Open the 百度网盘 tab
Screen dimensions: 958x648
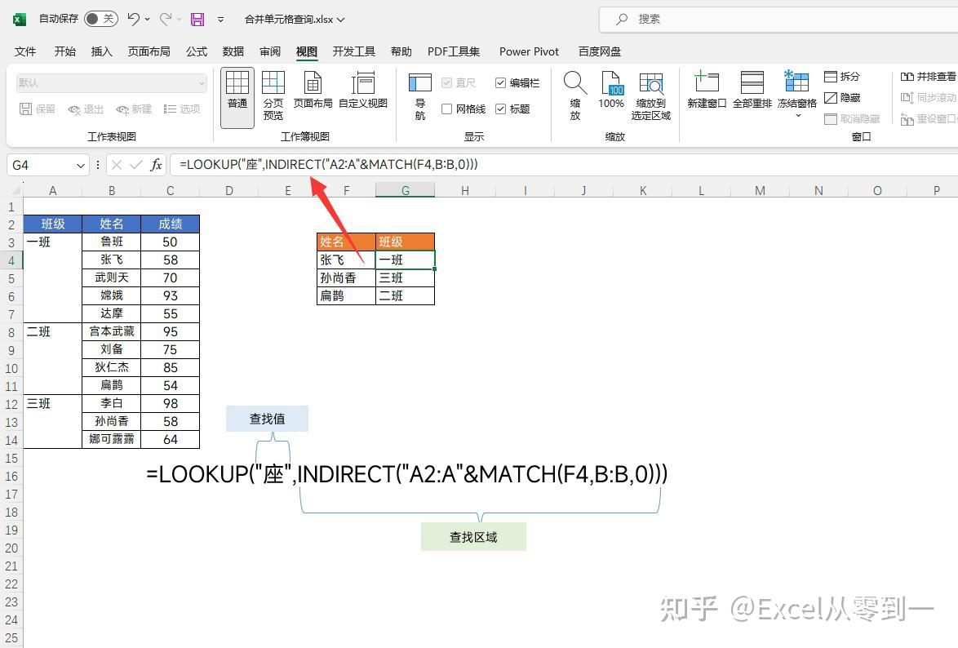click(x=599, y=51)
